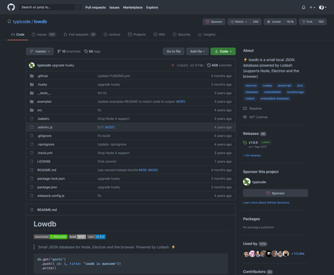Image resolution: width=334 pixels, height=275 pixels.
Task: Click the Sponsor button under Sponsor this project
Action: click(x=276, y=193)
